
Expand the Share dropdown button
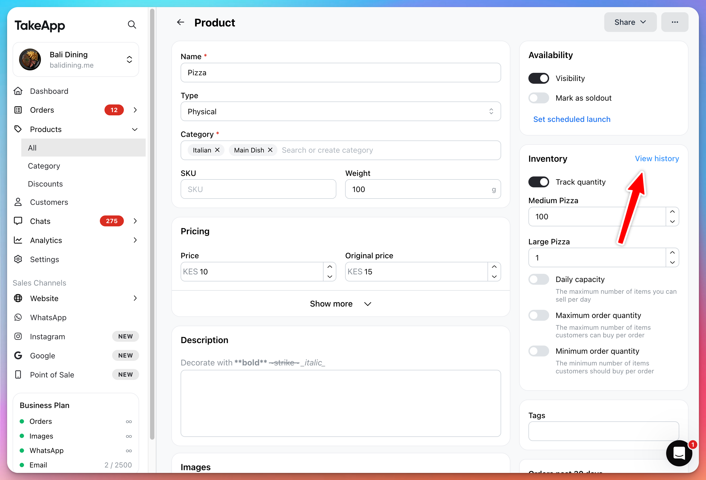(x=630, y=22)
